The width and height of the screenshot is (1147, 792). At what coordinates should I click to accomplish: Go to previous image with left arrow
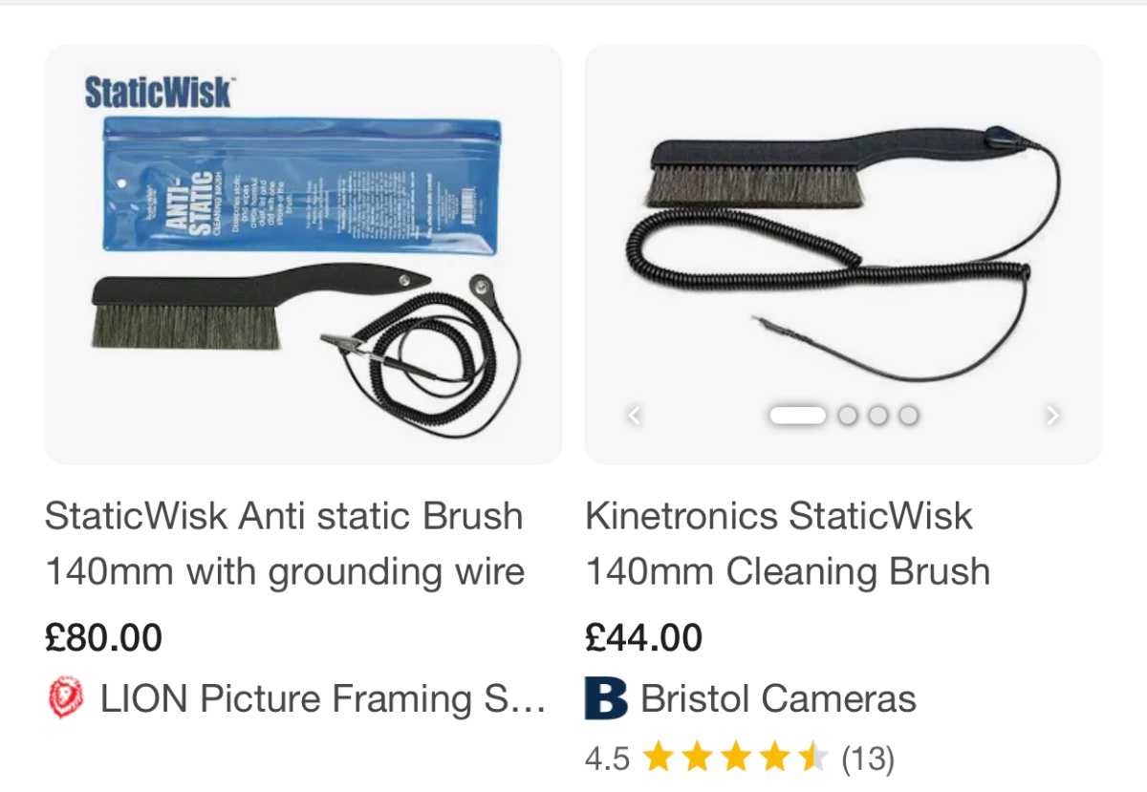[633, 415]
